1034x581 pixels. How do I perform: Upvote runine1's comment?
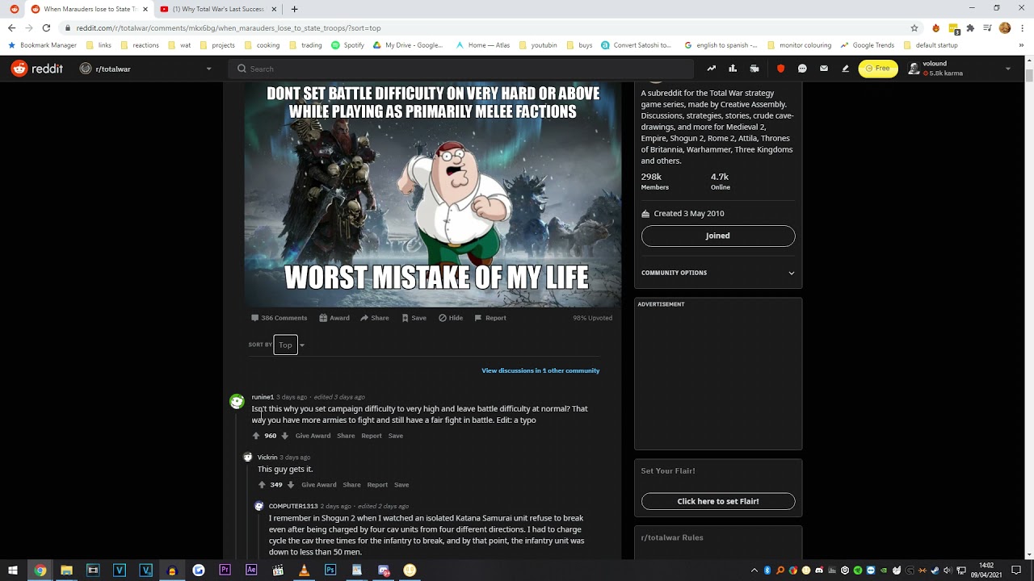tap(256, 436)
